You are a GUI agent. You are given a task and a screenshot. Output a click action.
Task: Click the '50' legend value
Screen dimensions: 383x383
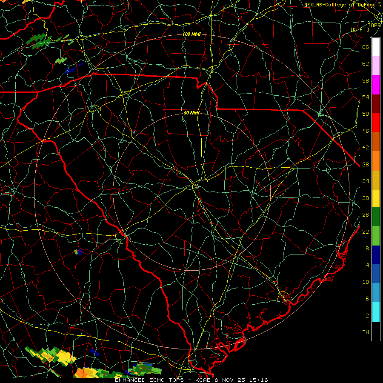coord(366,114)
